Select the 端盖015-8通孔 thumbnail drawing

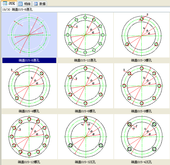(x=29, y=35)
